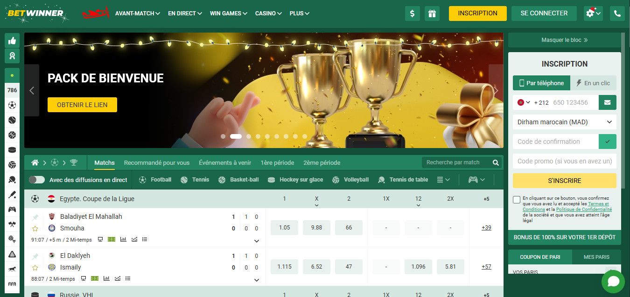Open the gift bonus icon in header
Viewport: 630px width, 297px height.
tap(432, 13)
